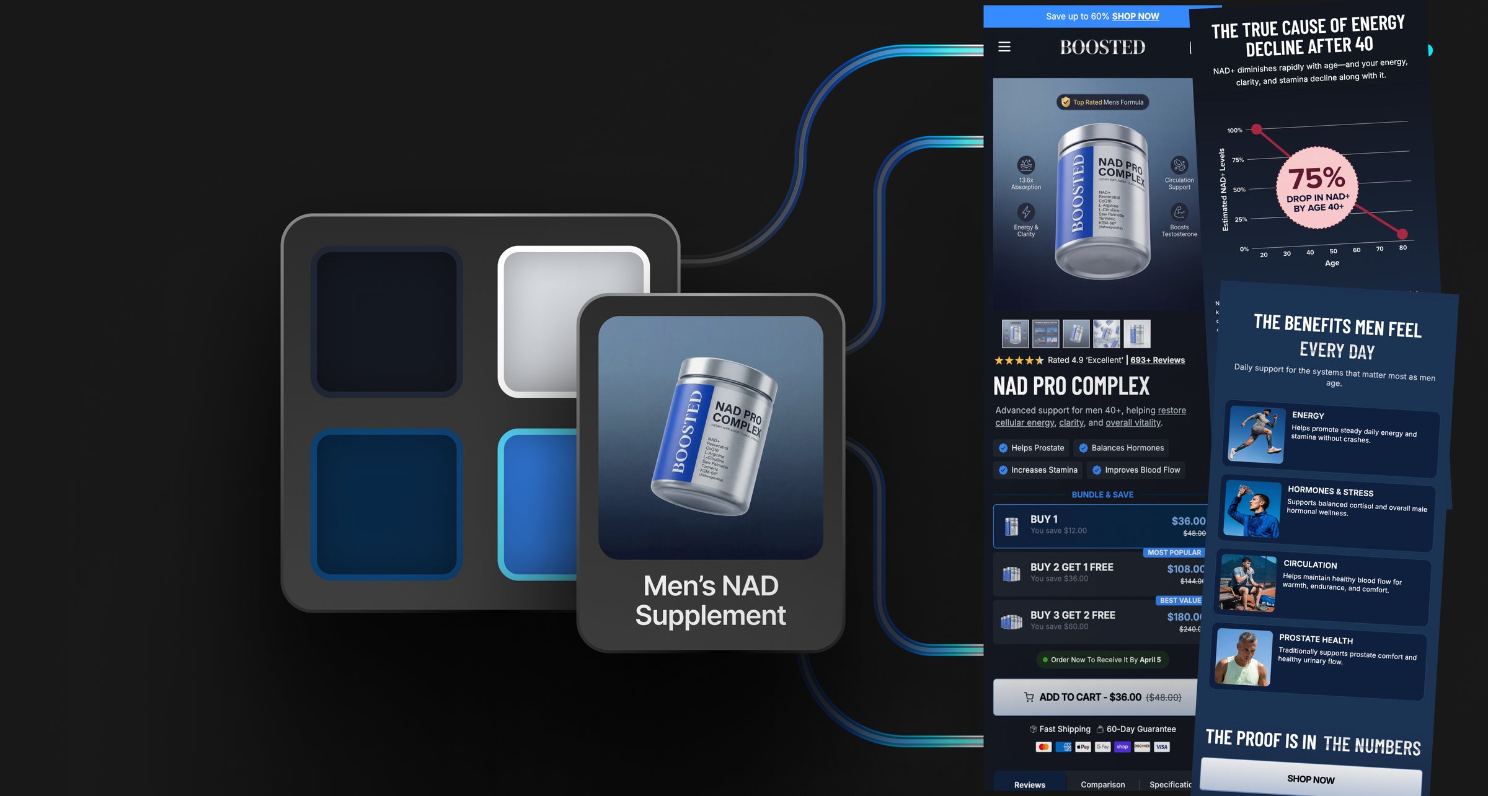This screenshot has height=796, width=1488.
Task: Select the fifth product gallery thumbnail
Action: [x=1137, y=334]
